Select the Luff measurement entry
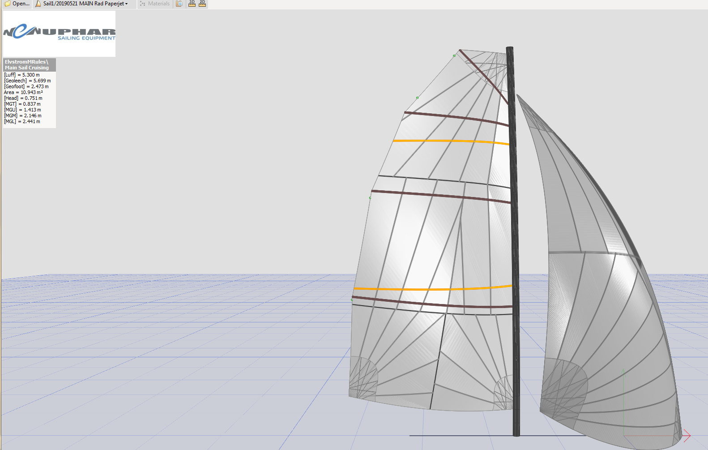 [22, 75]
